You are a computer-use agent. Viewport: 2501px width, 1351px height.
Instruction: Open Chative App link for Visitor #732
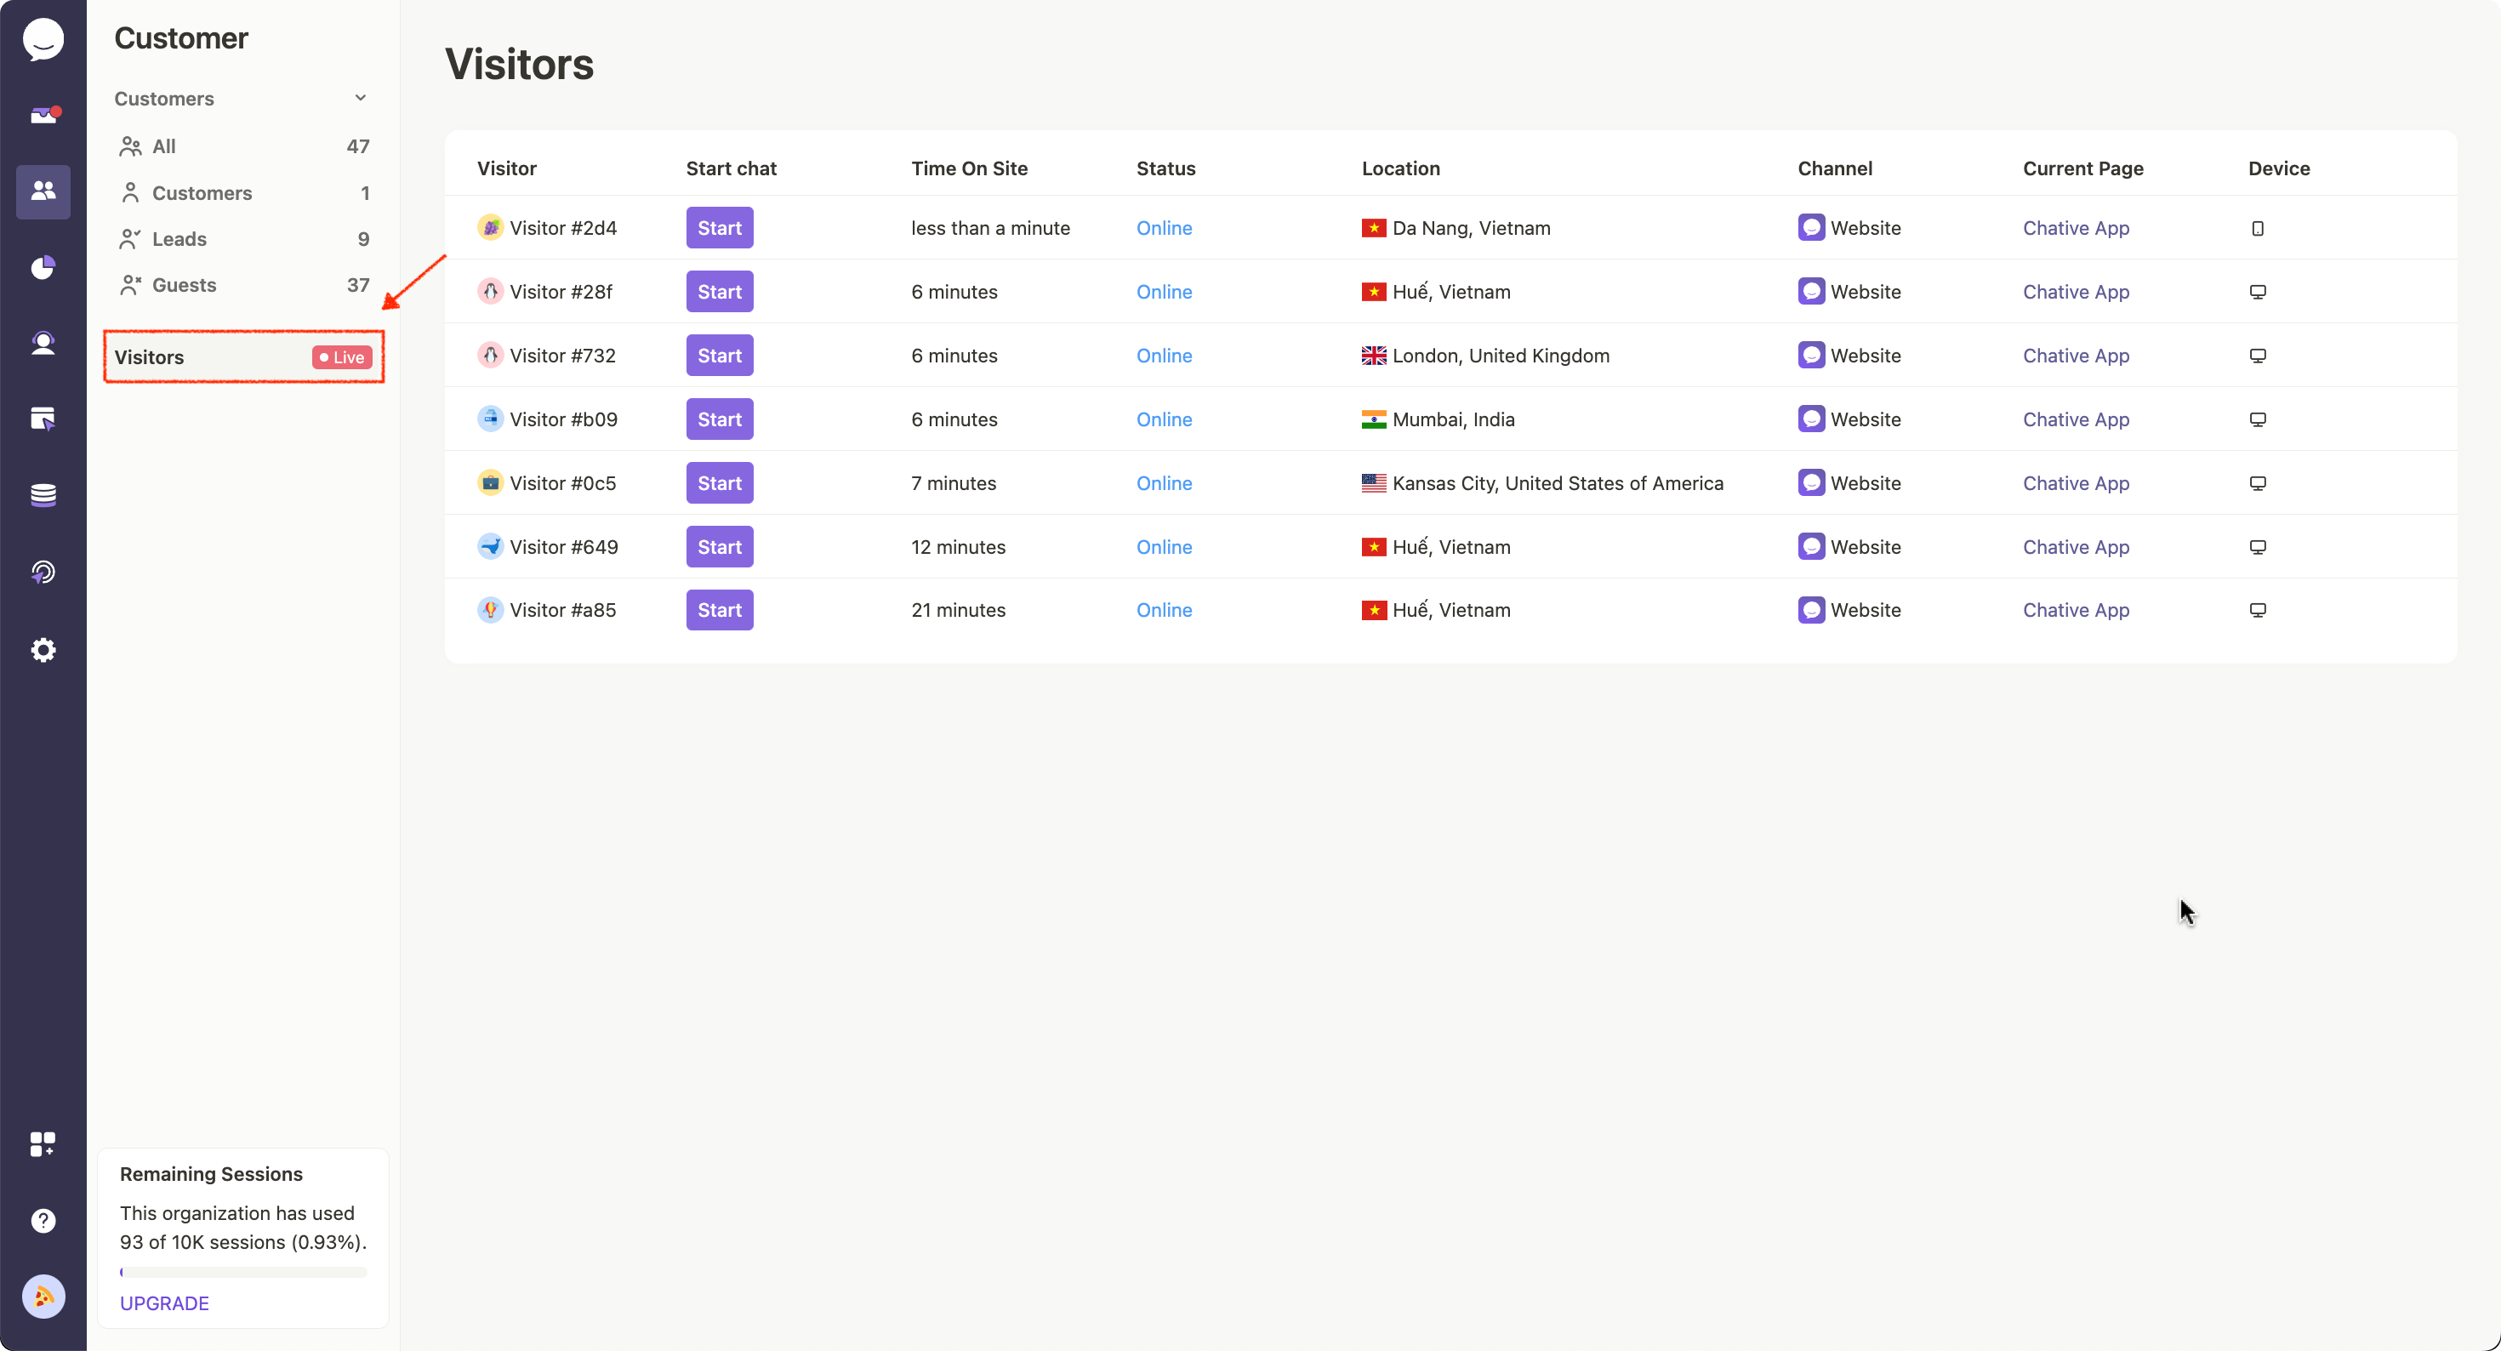tap(2075, 356)
